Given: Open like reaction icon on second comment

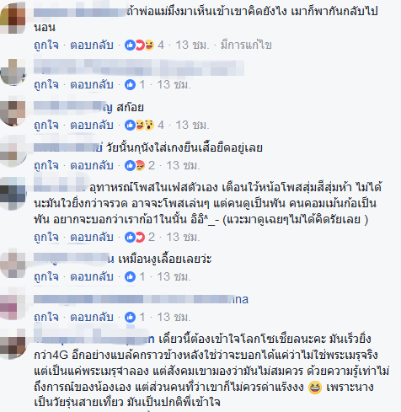Looking at the screenshot, I should [130, 84].
